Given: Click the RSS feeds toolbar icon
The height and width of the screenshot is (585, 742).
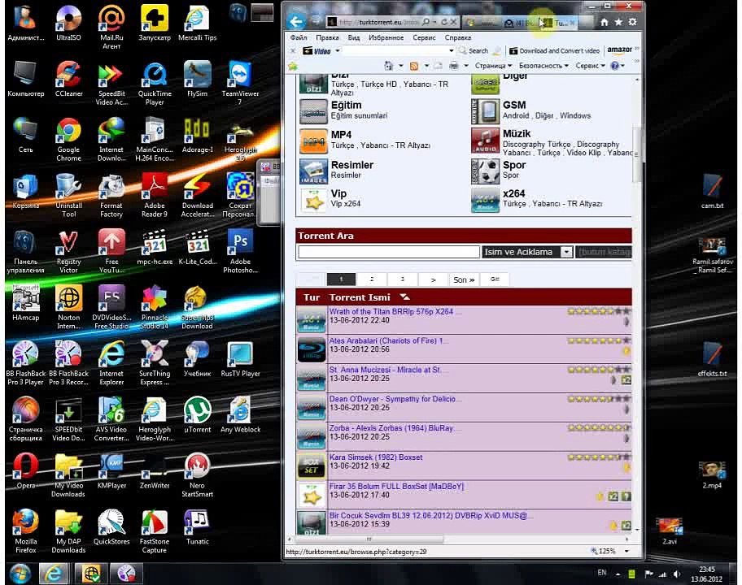Looking at the screenshot, I should (x=413, y=66).
